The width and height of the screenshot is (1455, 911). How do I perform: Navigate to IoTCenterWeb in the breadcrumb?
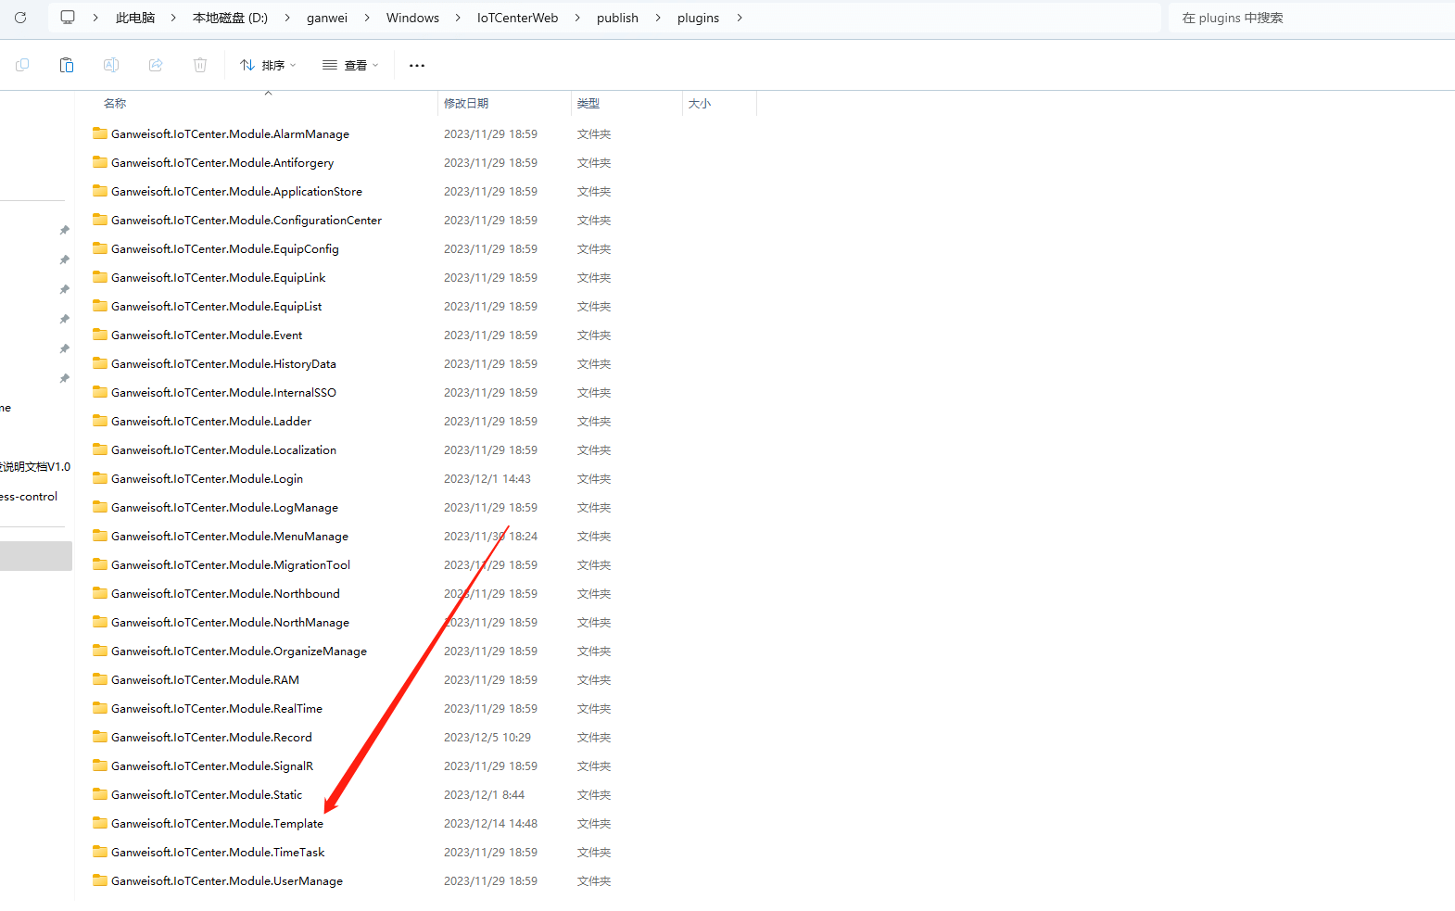tap(517, 18)
